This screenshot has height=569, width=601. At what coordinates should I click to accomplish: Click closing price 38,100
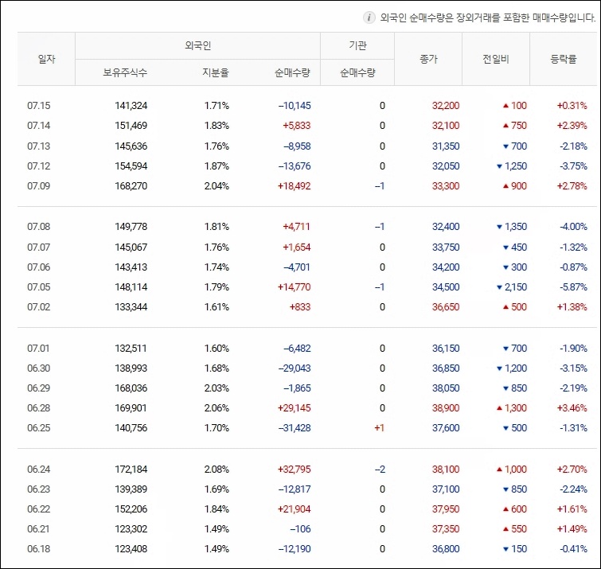click(446, 470)
